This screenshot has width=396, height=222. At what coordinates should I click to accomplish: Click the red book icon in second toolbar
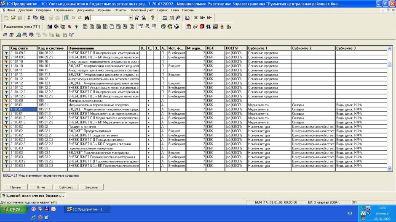pos(202,27)
